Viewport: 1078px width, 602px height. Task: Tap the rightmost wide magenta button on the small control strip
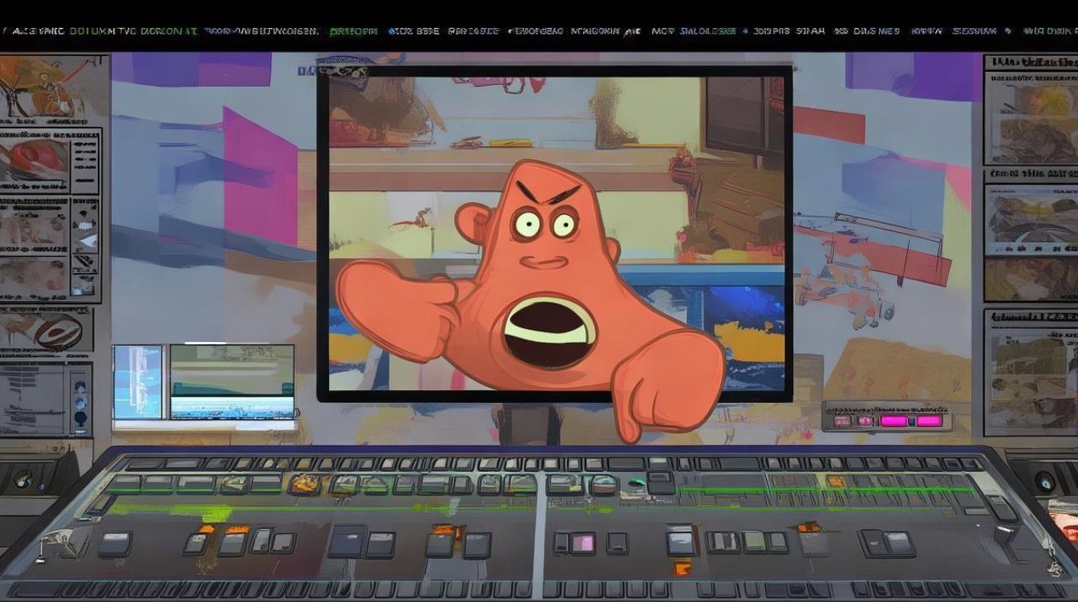tap(929, 421)
